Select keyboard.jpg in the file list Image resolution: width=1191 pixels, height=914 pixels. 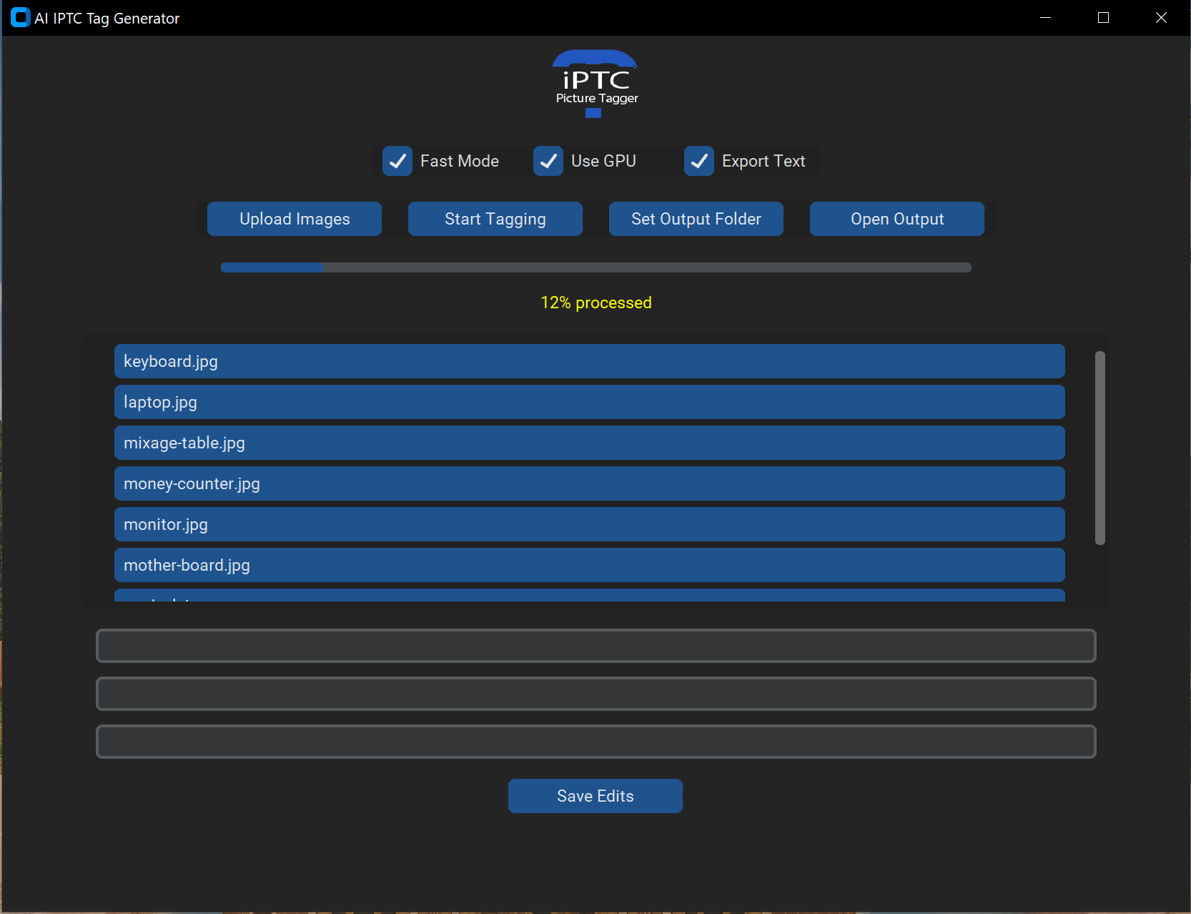pos(589,361)
